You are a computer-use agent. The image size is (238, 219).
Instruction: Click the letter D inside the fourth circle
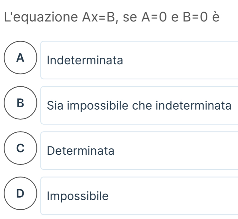pyautogui.click(x=20, y=194)
